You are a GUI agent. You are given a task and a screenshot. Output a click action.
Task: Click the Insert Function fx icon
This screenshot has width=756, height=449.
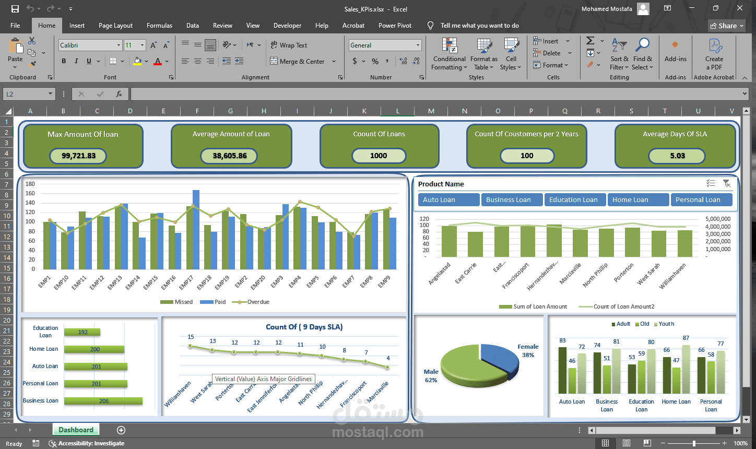click(x=119, y=94)
